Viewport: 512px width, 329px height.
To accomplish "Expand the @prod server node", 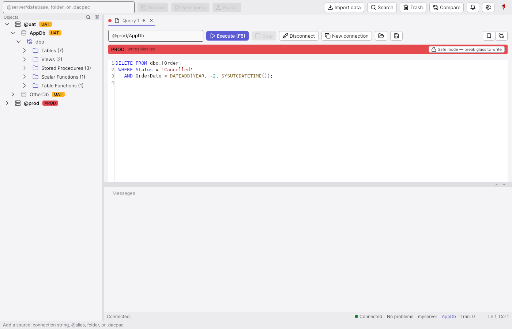I will 7,103.
